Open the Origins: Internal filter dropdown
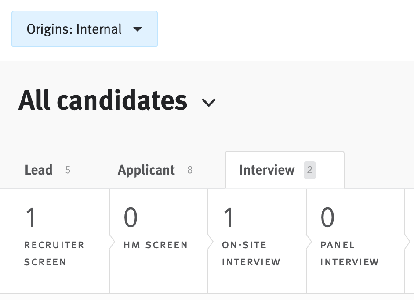The image size is (414, 300). click(84, 29)
